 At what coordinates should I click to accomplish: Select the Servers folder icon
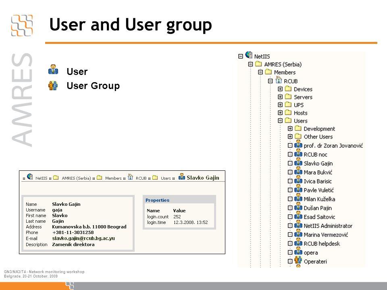pos(288,97)
